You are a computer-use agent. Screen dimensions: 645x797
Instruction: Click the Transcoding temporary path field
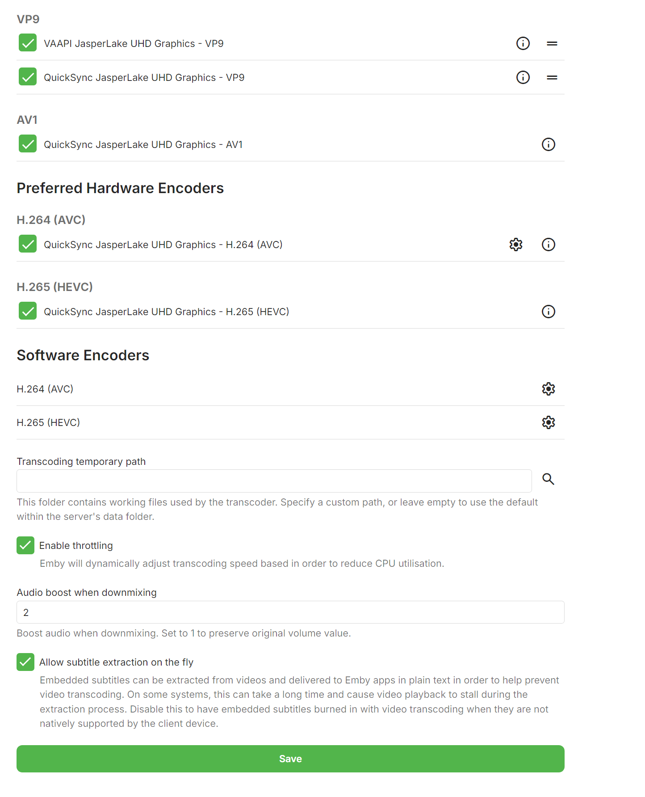[274, 481]
